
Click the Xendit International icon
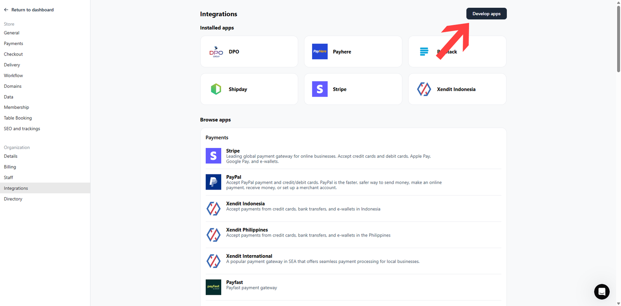click(x=213, y=261)
